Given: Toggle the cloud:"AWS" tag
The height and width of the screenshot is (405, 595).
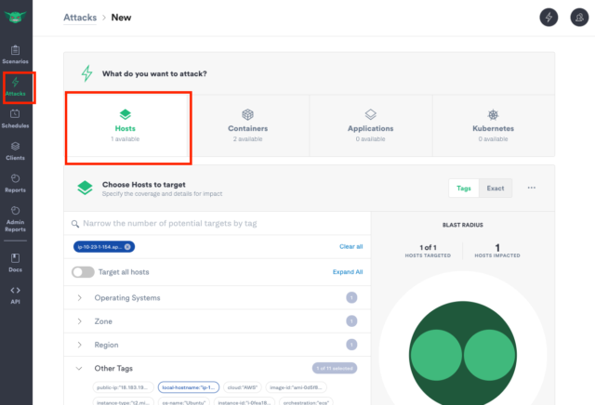Looking at the screenshot, I should pyautogui.click(x=243, y=387).
